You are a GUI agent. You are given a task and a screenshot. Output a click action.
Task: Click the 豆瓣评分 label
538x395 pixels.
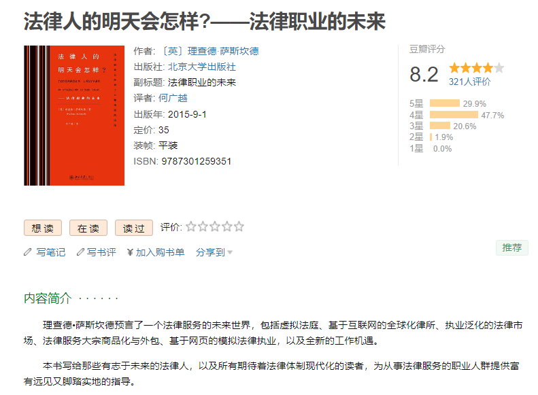click(x=427, y=49)
